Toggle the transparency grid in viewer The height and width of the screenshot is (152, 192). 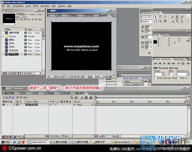point(111,77)
